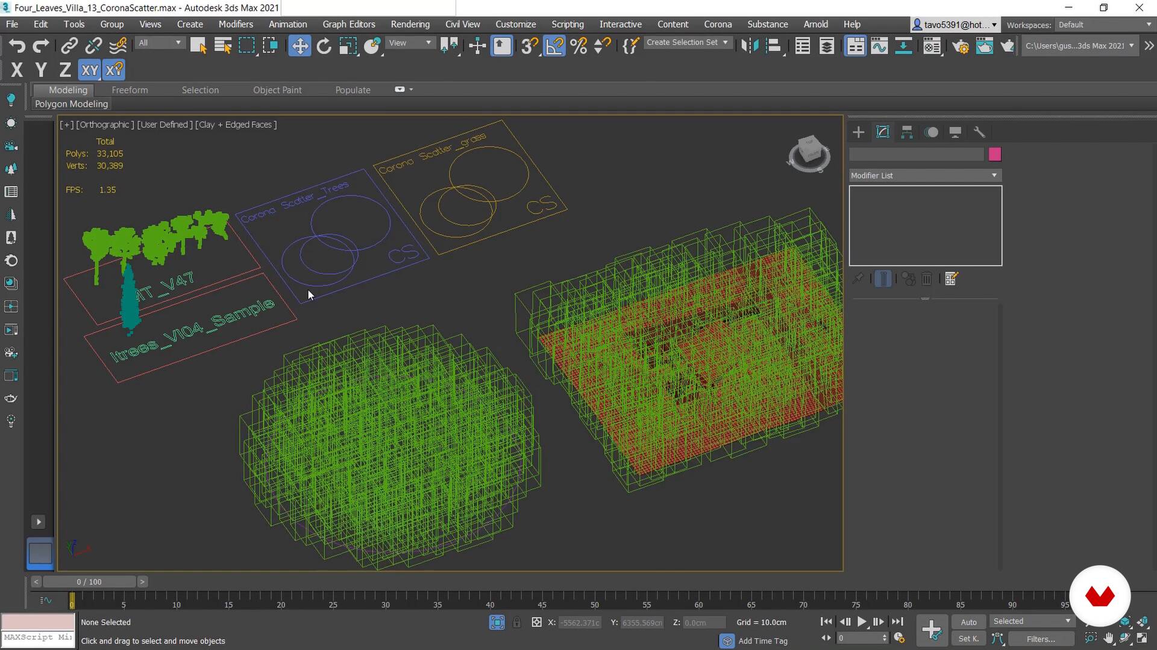Viewport: 1157px width, 650px height.
Task: Open the Workspaces Default dropdown
Action: point(1106,25)
